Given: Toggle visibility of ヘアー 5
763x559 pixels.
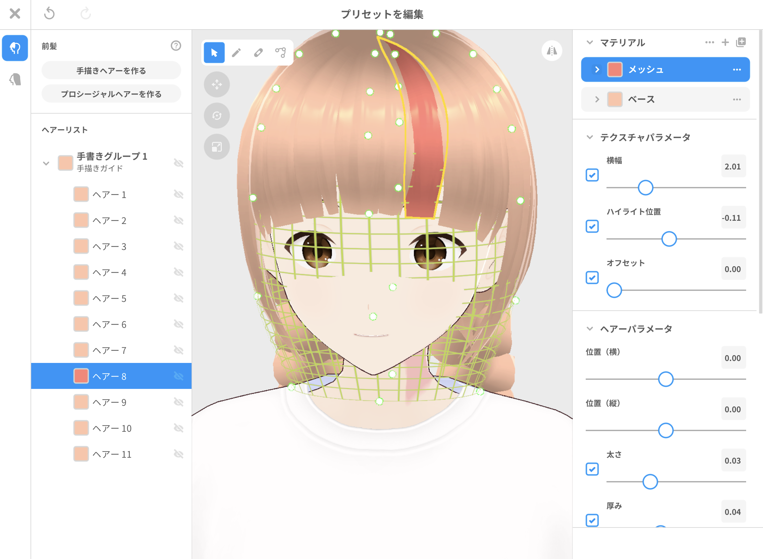Looking at the screenshot, I should tap(179, 298).
